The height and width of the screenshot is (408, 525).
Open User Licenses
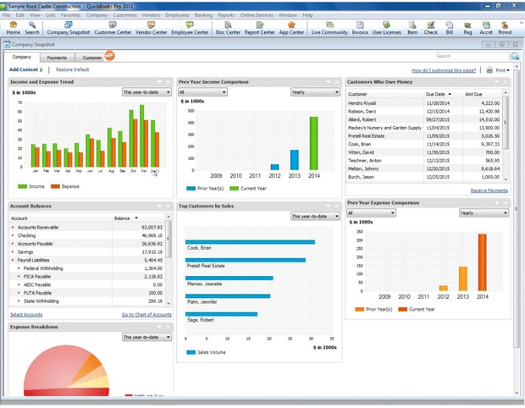[386, 28]
